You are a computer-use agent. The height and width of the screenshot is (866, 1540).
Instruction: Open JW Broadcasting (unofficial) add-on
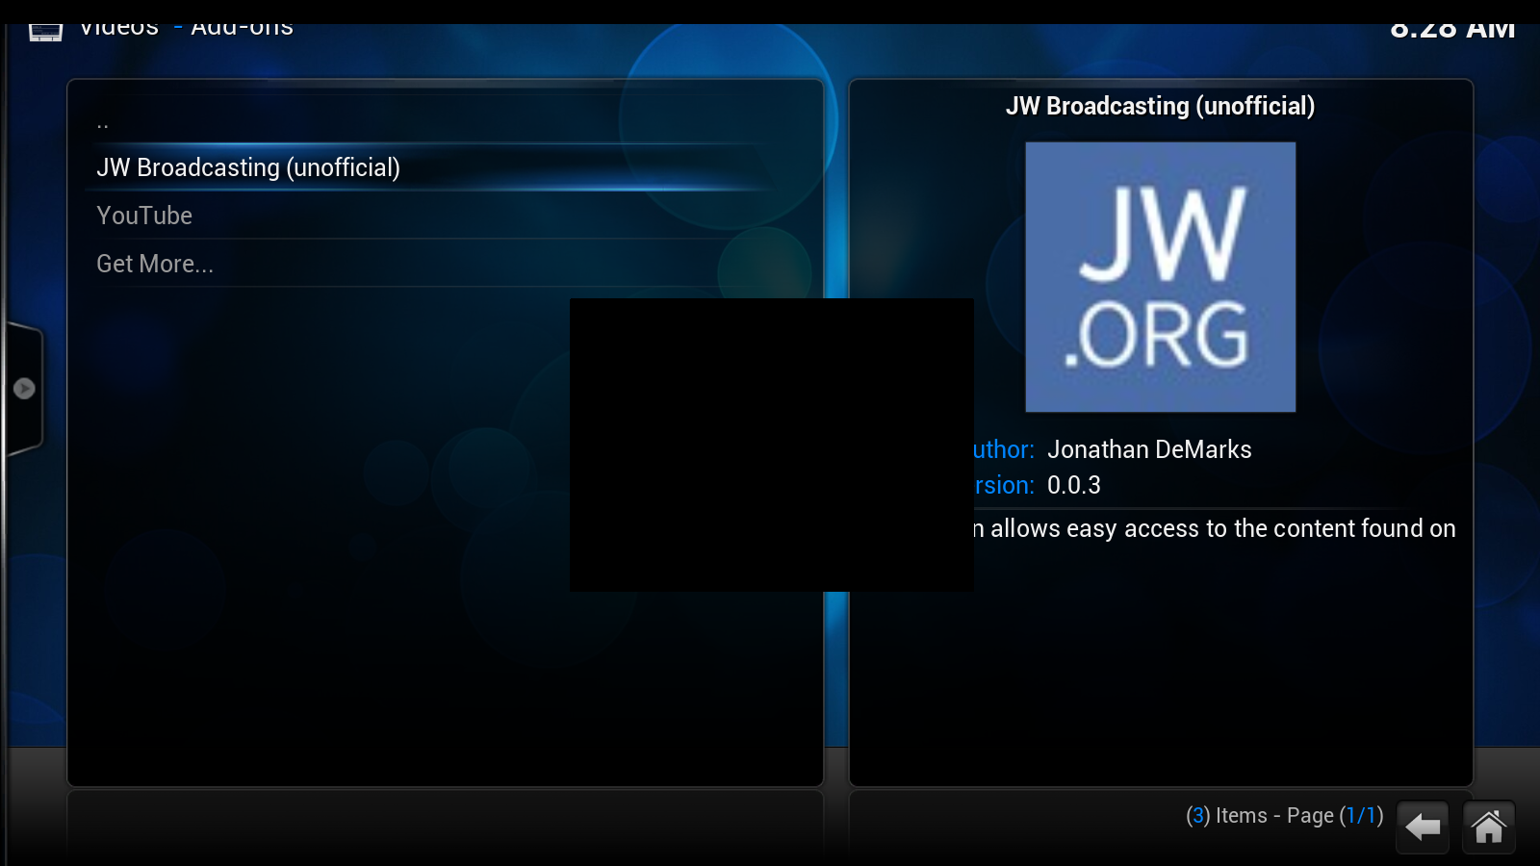[x=435, y=167]
